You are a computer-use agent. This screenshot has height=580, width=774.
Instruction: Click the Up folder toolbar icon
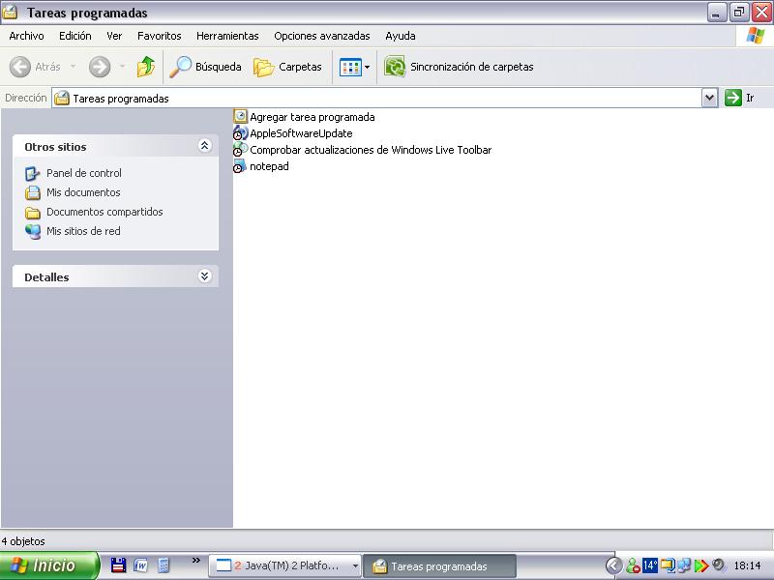(x=145, y=67)
